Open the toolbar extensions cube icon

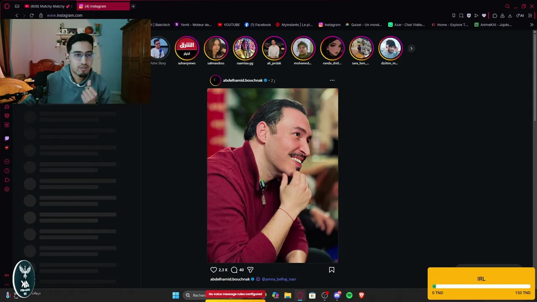[x=495, y=16]
